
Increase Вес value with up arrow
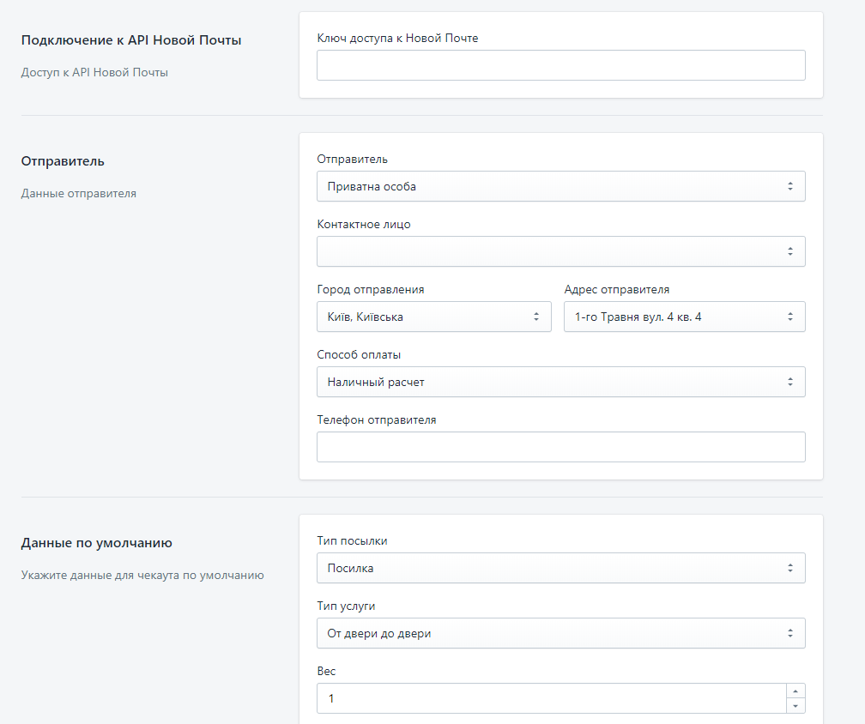tap(795, 691)
